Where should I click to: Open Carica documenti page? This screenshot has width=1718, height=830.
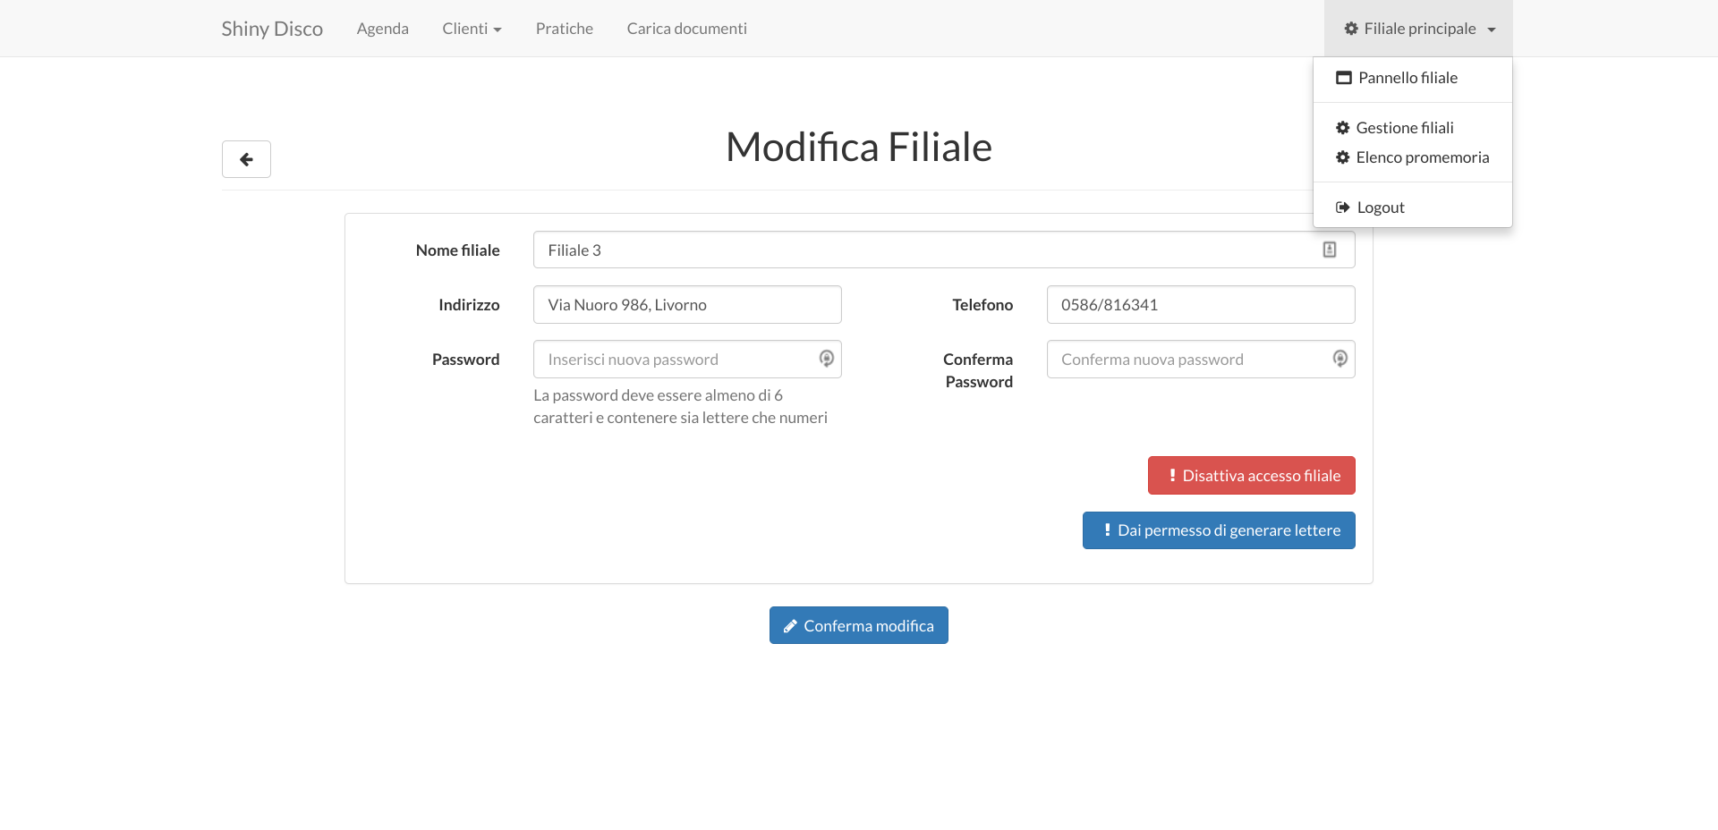[687, 29]
